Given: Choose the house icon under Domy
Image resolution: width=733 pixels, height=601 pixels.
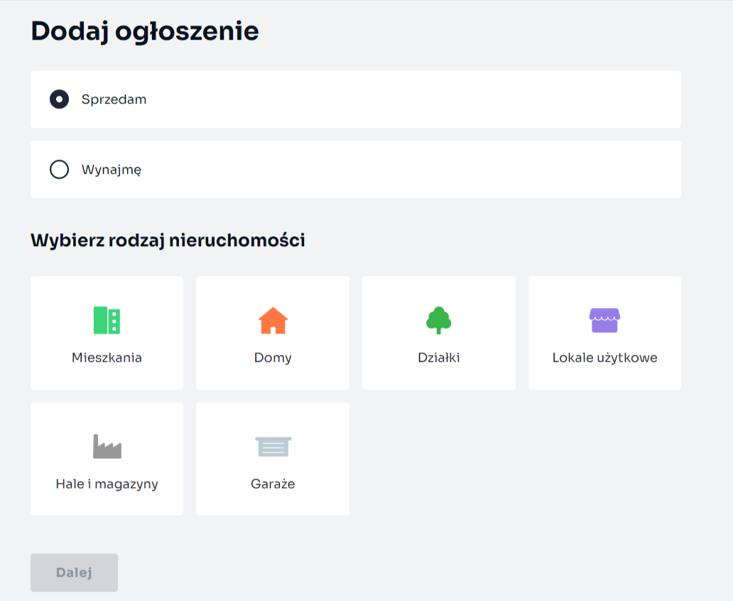Looking at the screenshot, I should pyautogui.click(x=273, y=321).
